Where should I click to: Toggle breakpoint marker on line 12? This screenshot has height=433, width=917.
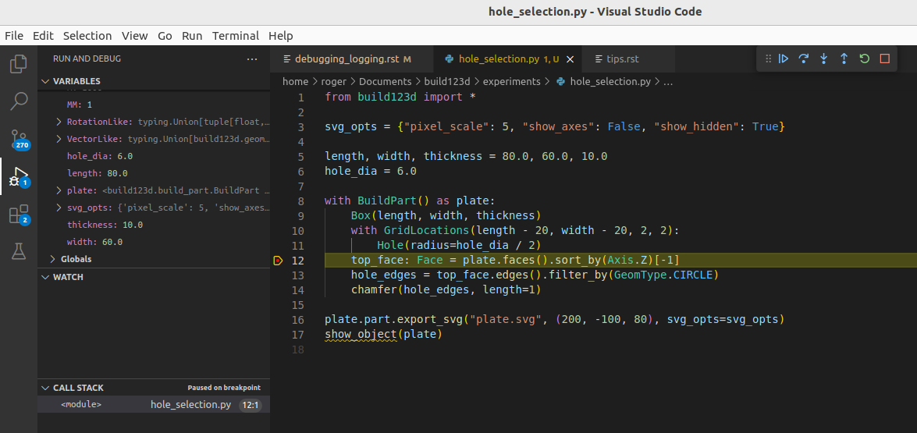pyautogui.click(x=278, y=261)
